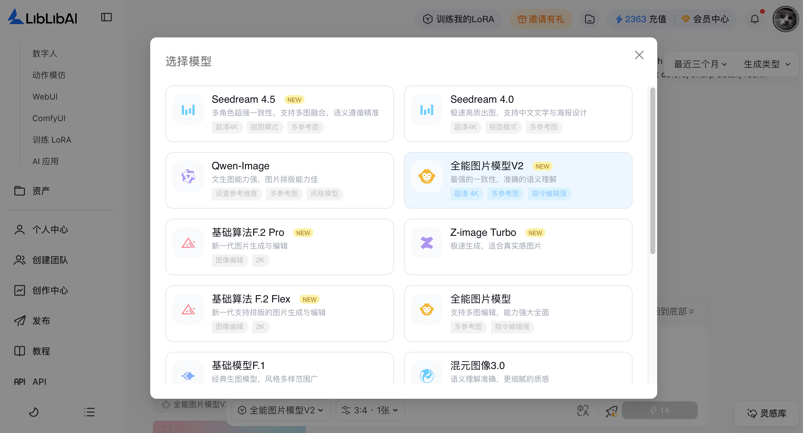Go to 个人中心
The image size is (803, 433).
(x=41, y=229)
